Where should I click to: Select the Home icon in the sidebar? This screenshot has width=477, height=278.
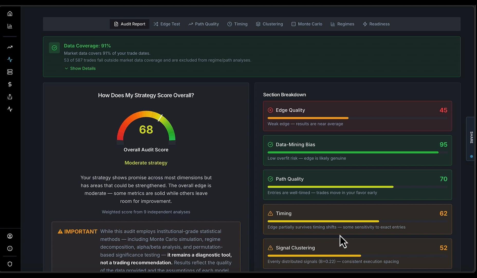tap(10, 14)
